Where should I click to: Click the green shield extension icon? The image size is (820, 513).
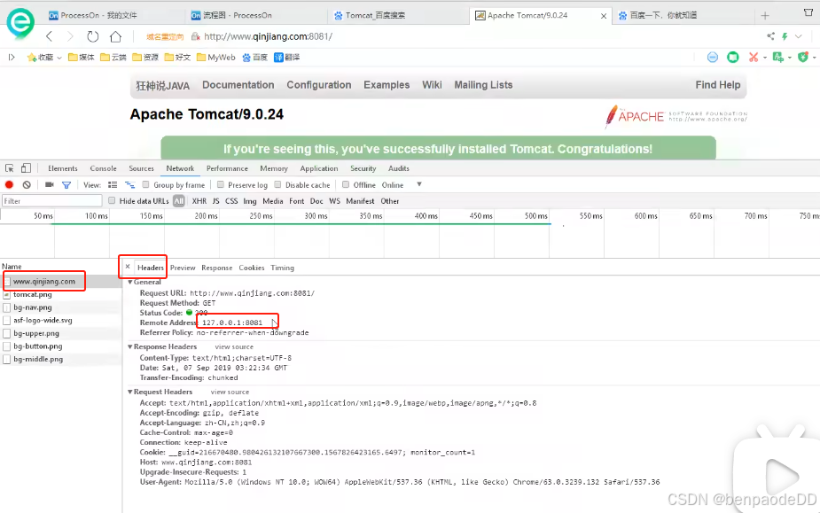click(x=803, y=57)
